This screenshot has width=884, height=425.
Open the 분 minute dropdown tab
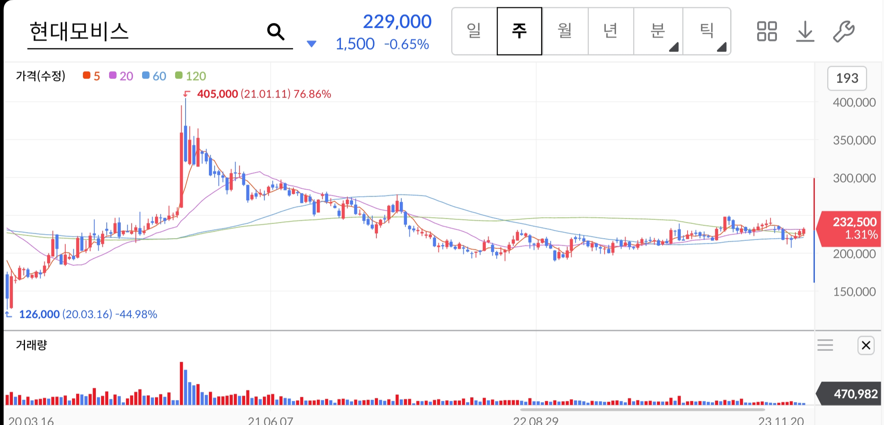click(x=658, y=31)
